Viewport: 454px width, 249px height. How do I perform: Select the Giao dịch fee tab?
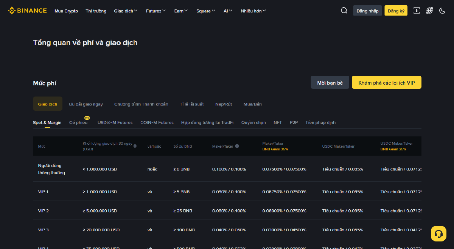click(x=48, y=104)
